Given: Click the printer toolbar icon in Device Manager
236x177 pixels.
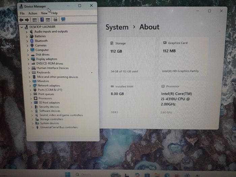Looking at the screenshot, I should (x=55, y=20).
